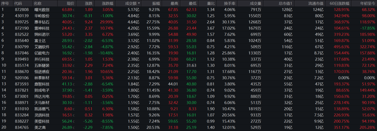Sort by the 换手率 column header
The image size is (377, 131).
(x=230, y=3)
